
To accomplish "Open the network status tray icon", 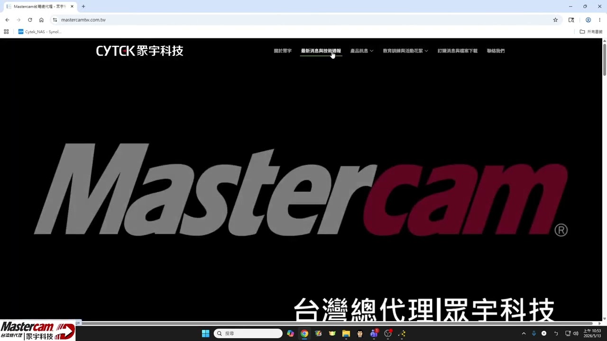I will click(568, 333).
